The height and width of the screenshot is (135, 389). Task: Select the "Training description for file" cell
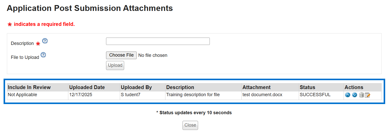(193, 95)
